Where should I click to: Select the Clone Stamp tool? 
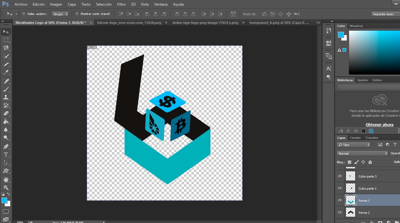pos(6,97)
